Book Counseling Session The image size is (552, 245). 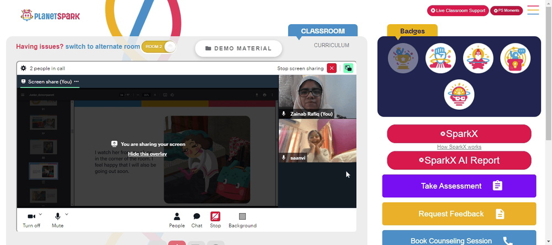point(459,238)
